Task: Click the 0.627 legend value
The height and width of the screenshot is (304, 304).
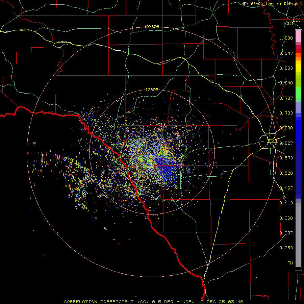Action: 286,143
